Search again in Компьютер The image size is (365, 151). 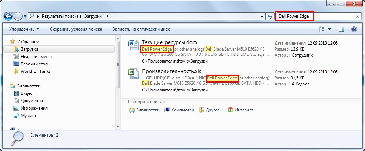179,110
